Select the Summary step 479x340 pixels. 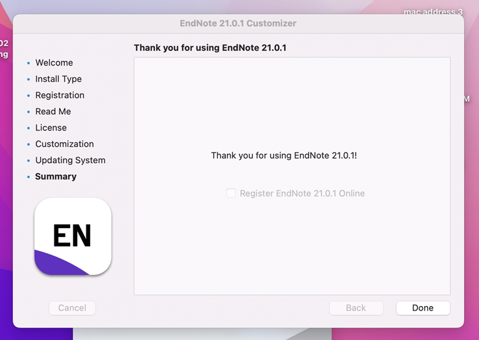point(56,176)
